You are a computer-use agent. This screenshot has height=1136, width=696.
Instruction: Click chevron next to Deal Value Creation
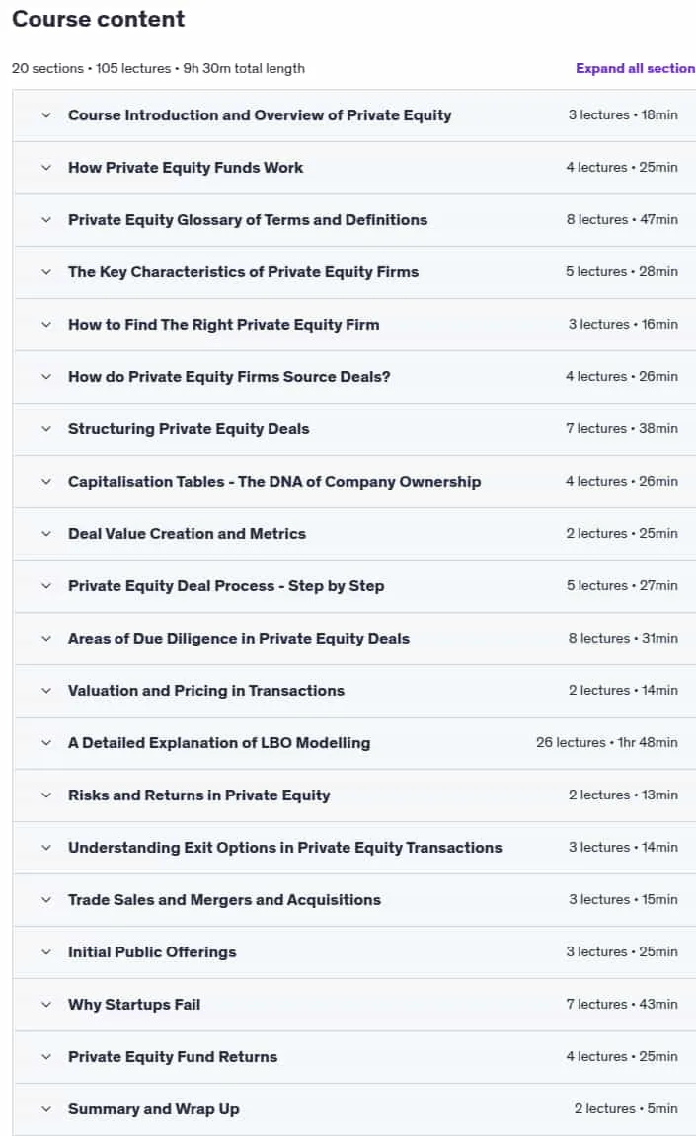click(x=46, y=534)
